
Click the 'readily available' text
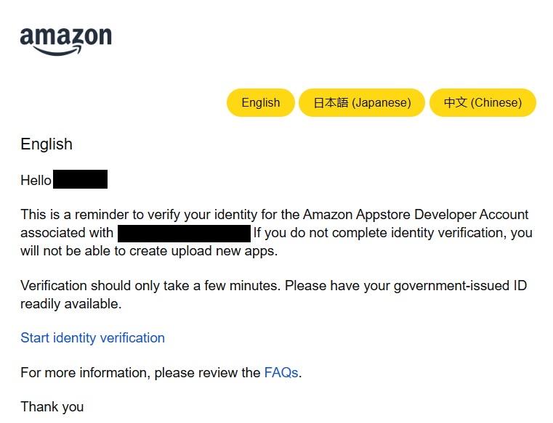70,304
